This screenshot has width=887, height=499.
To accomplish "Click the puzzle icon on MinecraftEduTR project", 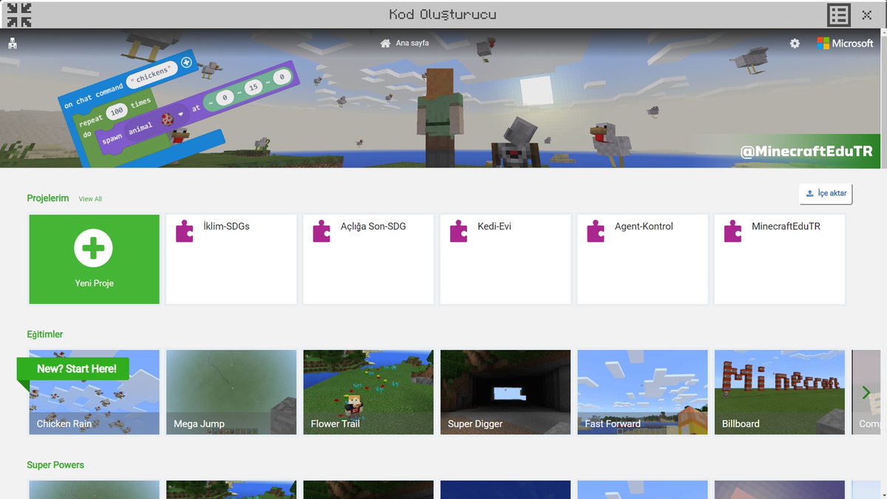I will tap(733, 231).
